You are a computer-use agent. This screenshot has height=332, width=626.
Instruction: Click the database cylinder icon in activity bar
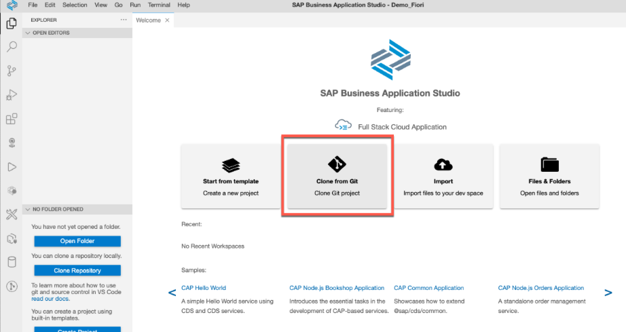pyautogui.click(x=12, y=262)
